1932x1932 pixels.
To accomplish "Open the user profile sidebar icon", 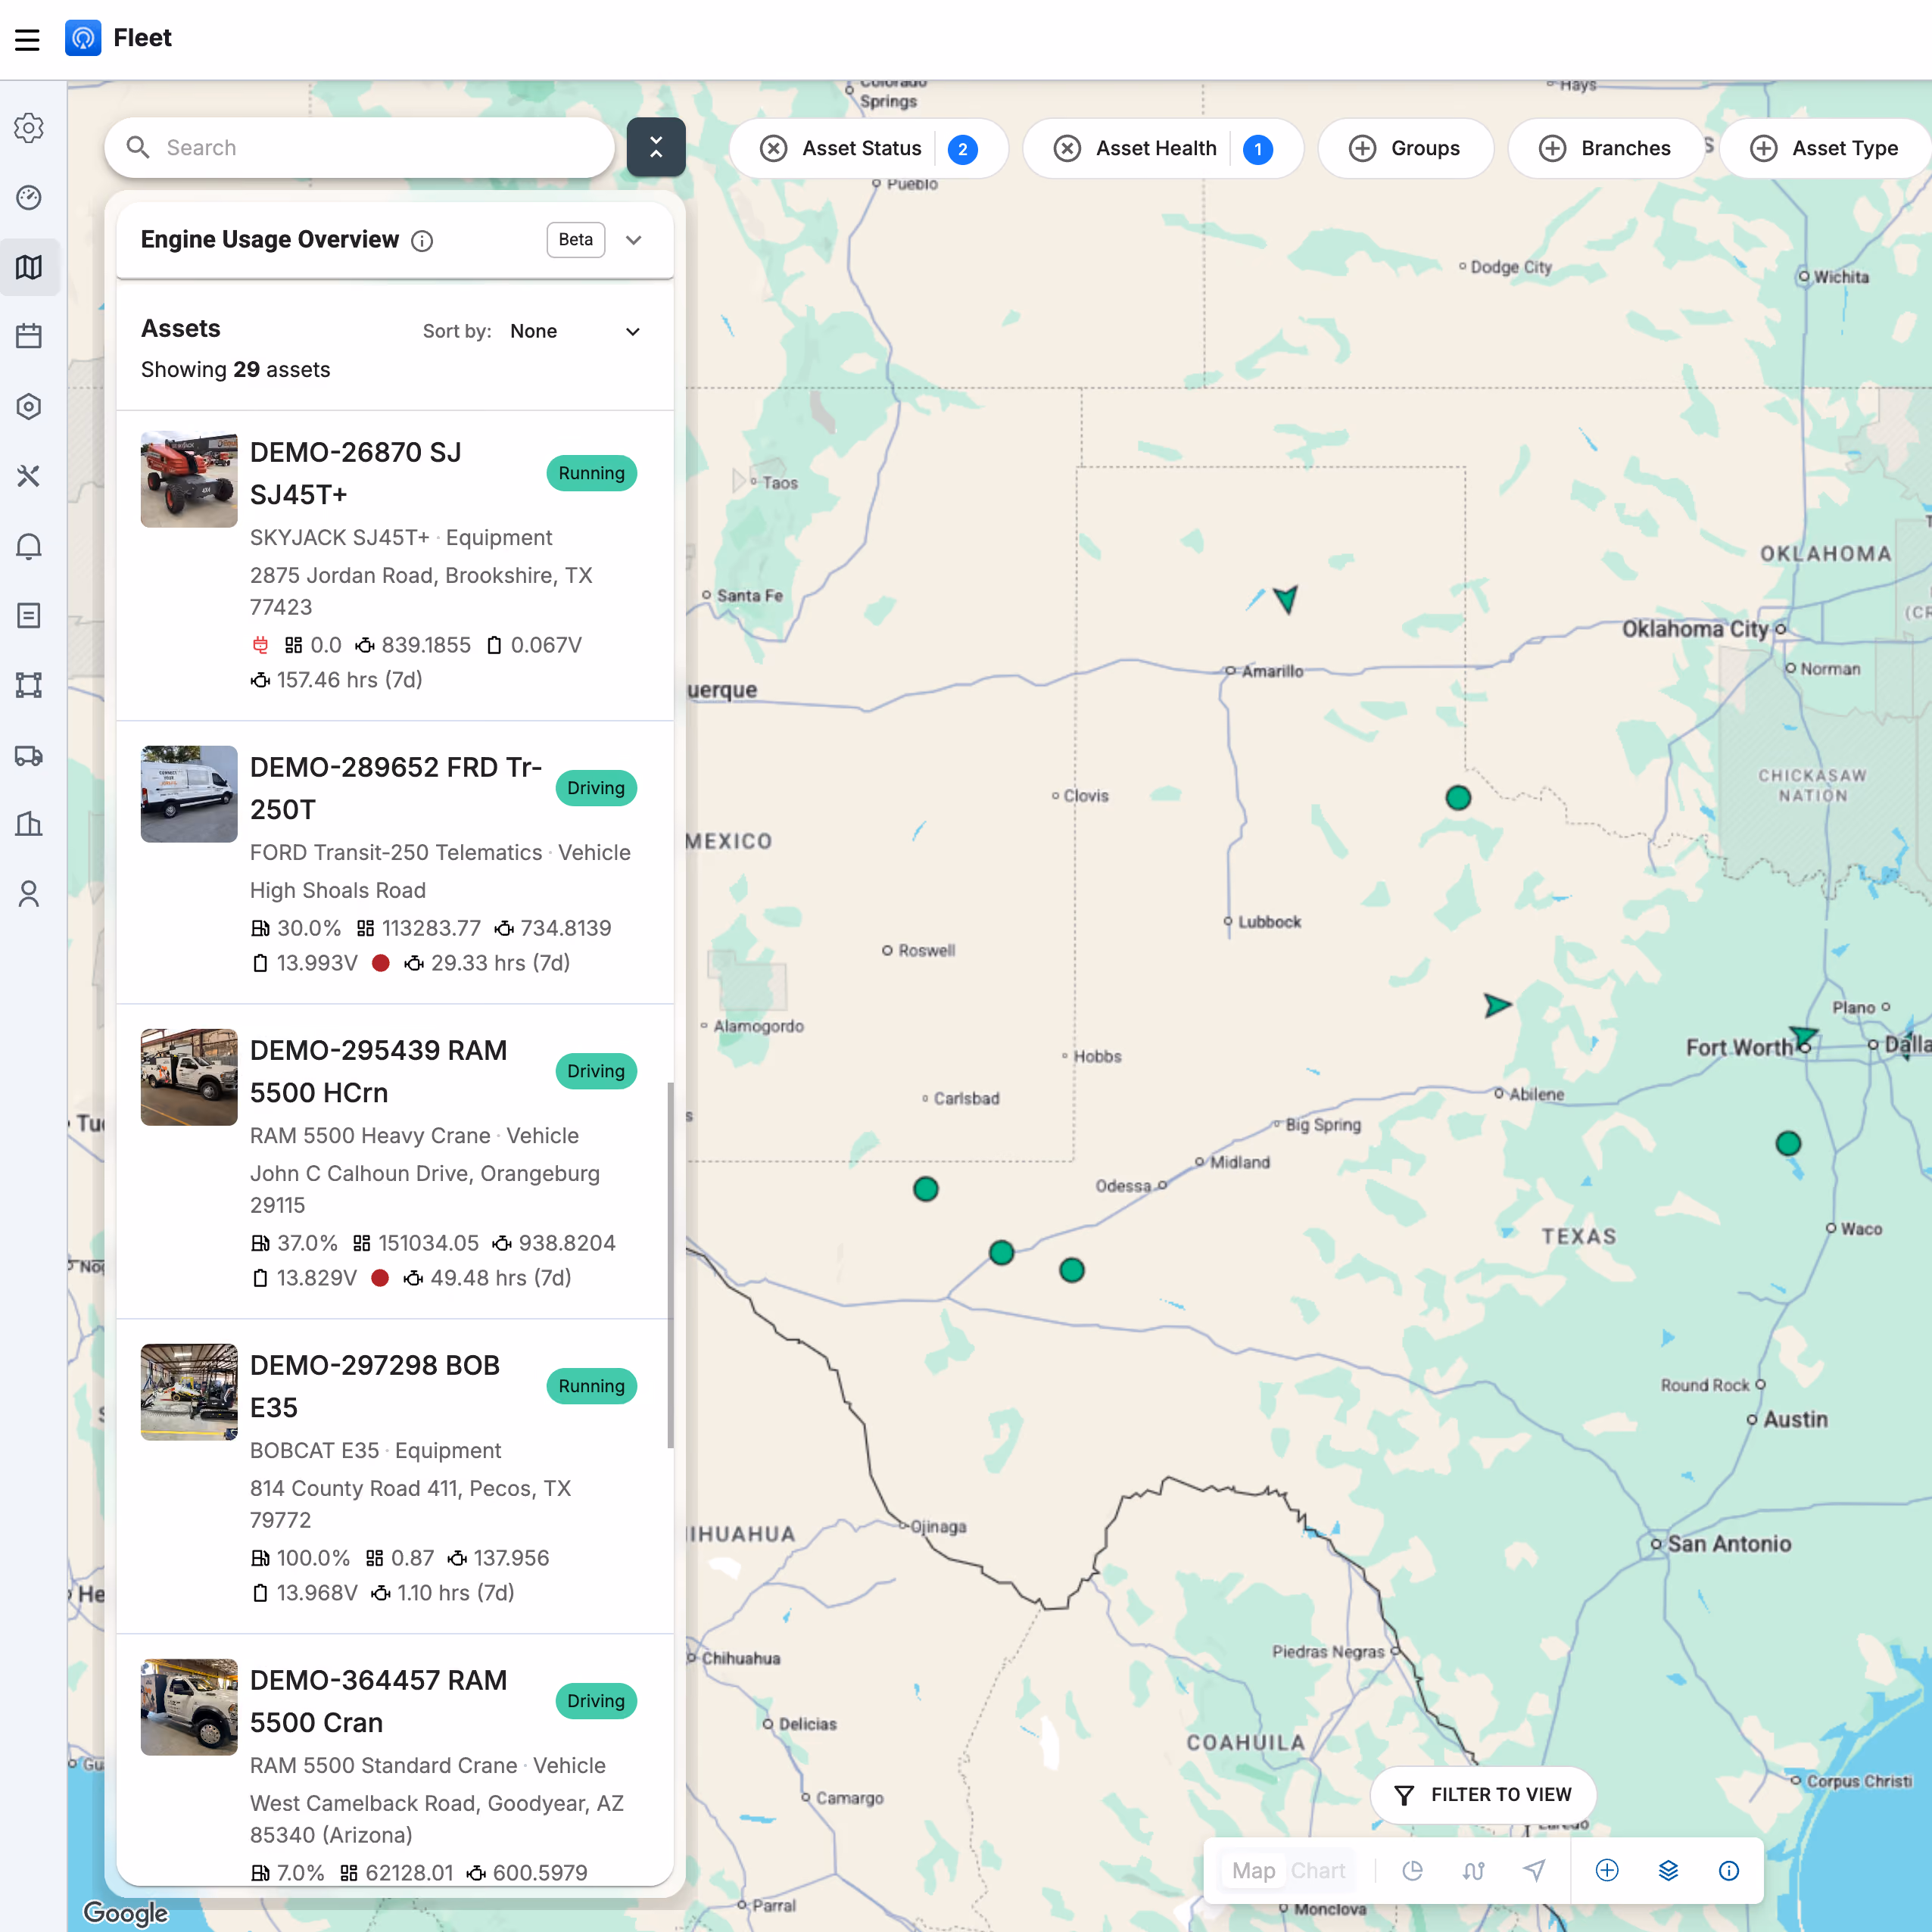I will point(29,894).
